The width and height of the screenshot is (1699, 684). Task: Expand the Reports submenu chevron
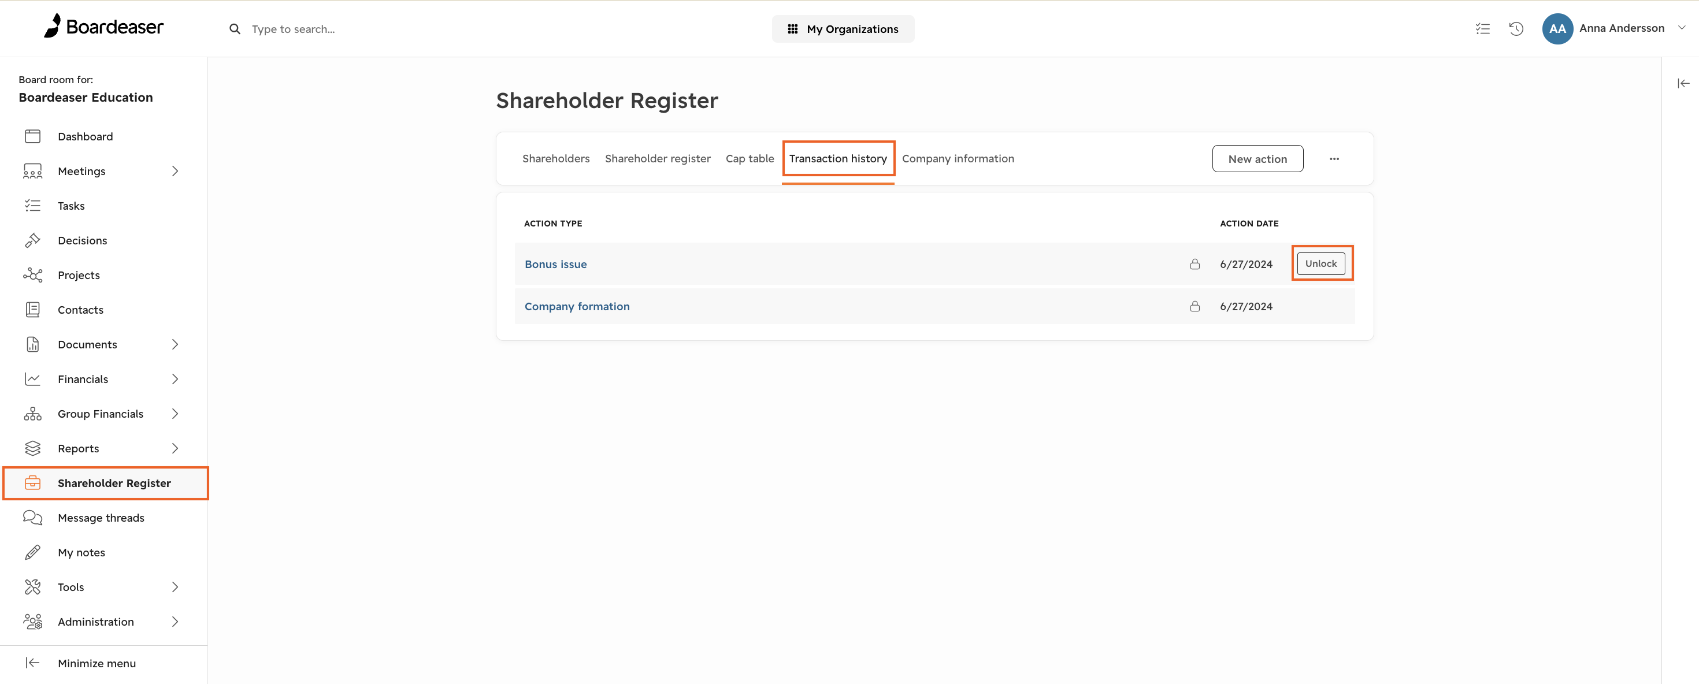pos(175,448)
